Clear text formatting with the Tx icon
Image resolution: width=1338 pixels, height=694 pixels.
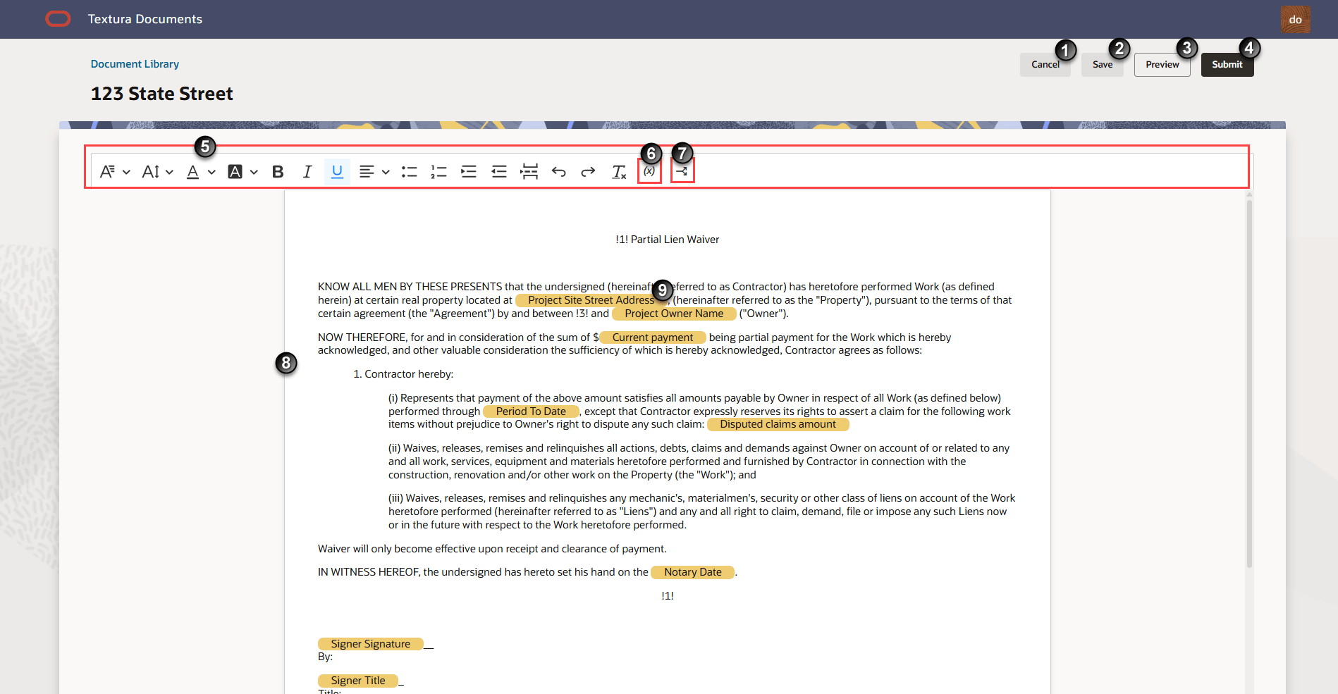618,171
